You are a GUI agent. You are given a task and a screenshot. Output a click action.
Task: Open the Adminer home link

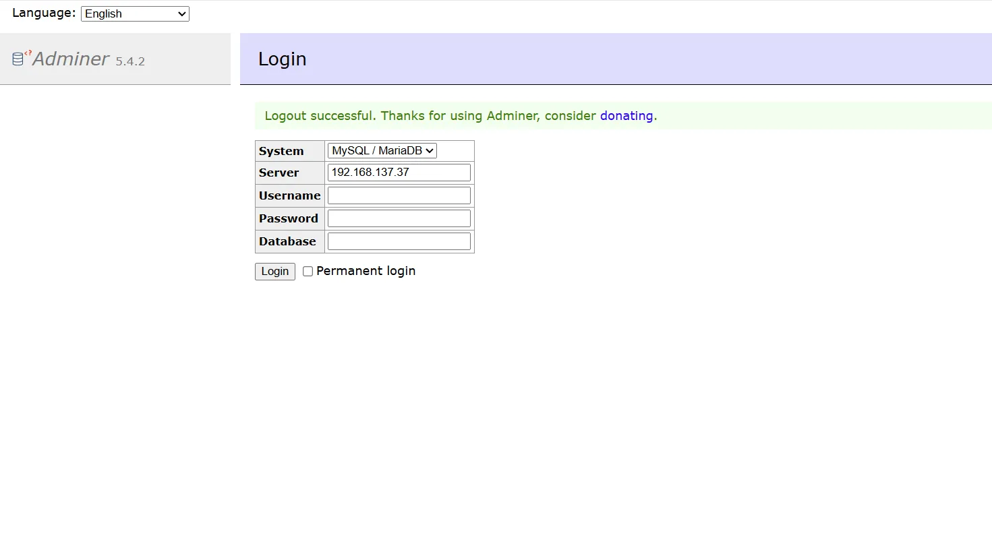pyautogui.click(x=71, y=59)
